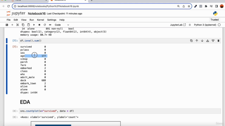Click the Jupyter logo
225x126 pixels.
16,13
